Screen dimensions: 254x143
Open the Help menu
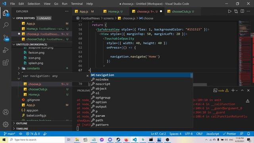coord(90,4)
